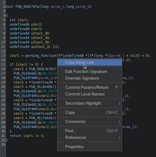This screenshot has width=156, height=157.
Task: Click 0x18 constant on line 13
Action: (134, 56)
